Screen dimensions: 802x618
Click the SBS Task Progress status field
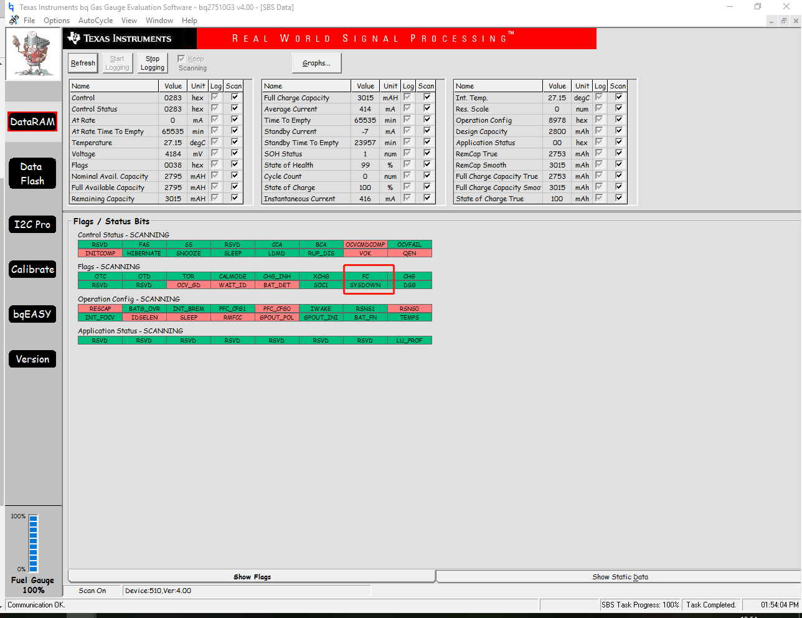coord(640,605)
